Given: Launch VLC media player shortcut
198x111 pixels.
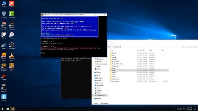Looking at the screenshot, I should click(12, 57).
